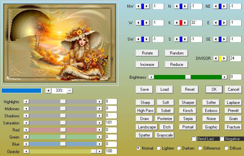This screenshot has height=156, width=244.
Task: Decrease the NW kernel value arrow
Action: [138, 6]
